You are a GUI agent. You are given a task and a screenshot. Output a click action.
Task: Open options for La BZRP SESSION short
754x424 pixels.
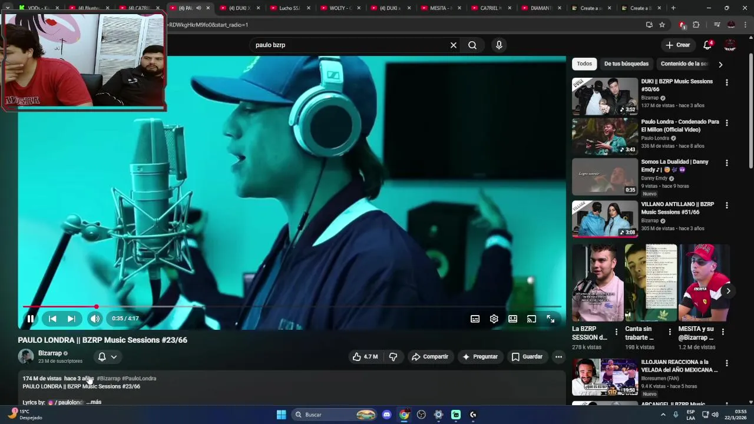617,332
